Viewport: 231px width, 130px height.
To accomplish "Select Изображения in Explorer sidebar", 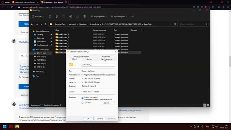I will point(42,45).
